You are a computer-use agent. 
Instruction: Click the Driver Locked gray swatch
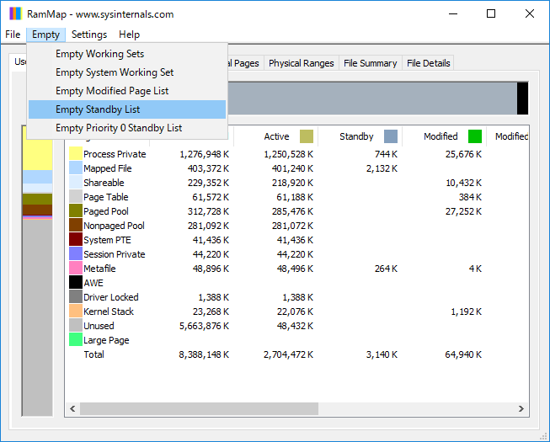[x=76, y=297]
